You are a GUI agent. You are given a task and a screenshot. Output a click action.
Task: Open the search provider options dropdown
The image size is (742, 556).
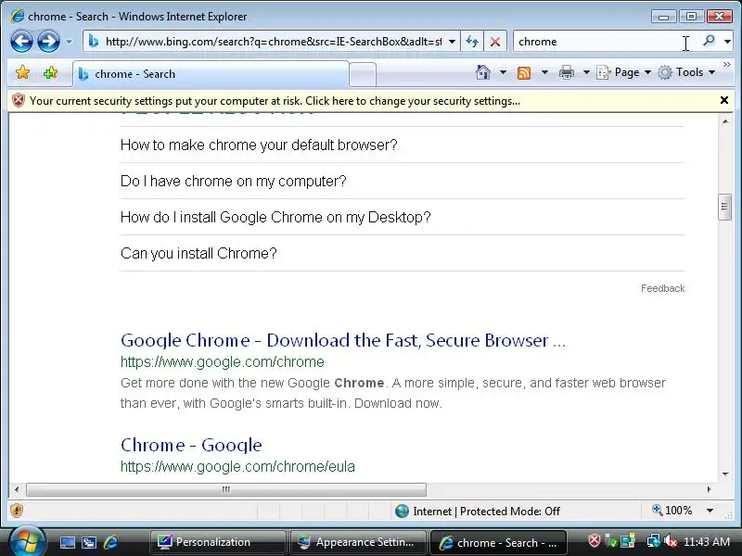pos(727,42)
